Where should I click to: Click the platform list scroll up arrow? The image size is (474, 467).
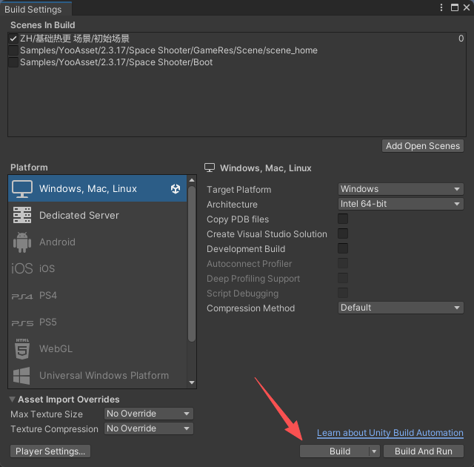(x=192, y=180)
